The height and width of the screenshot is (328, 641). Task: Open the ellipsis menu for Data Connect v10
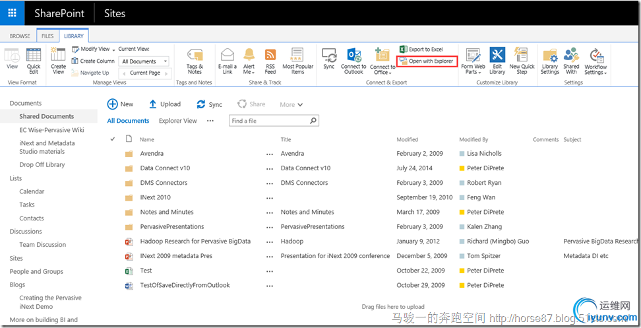pyautogui.click(x=270, y=168)
